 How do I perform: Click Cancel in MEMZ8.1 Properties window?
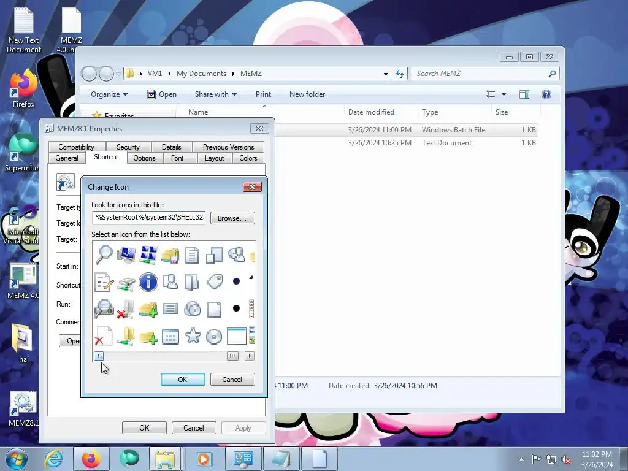point(194,427)
